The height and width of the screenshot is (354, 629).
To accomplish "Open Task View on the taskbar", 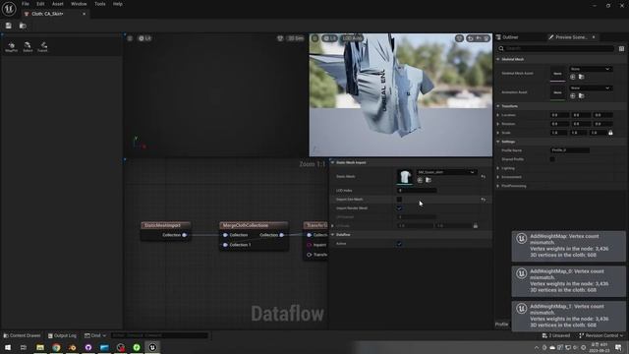I will pyautogui.click(x=24, y=347).
